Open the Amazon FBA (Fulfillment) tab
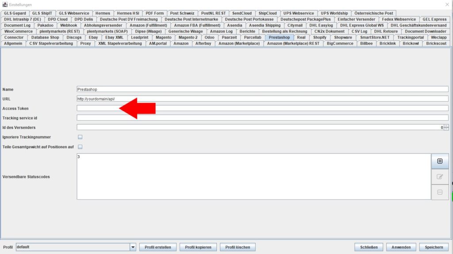453x254 pixels. point(197,25)
